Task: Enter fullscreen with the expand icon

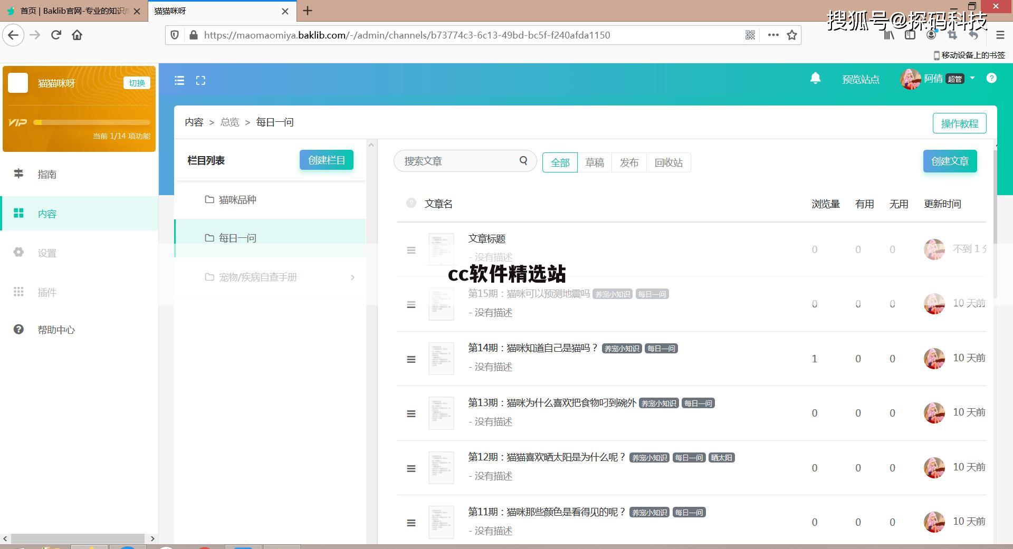Action: click(200, 81)
